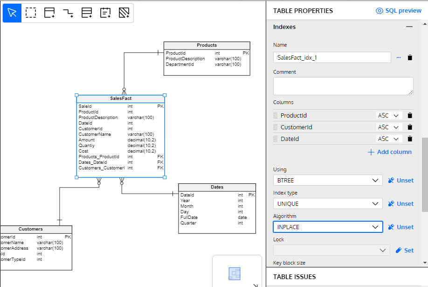The image size is (428, 287).
Task: Remove ProductId from the index columns
Action: [410, 116]
